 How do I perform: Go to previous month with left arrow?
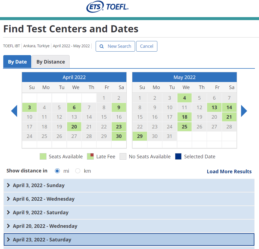(x=14, y=111)
